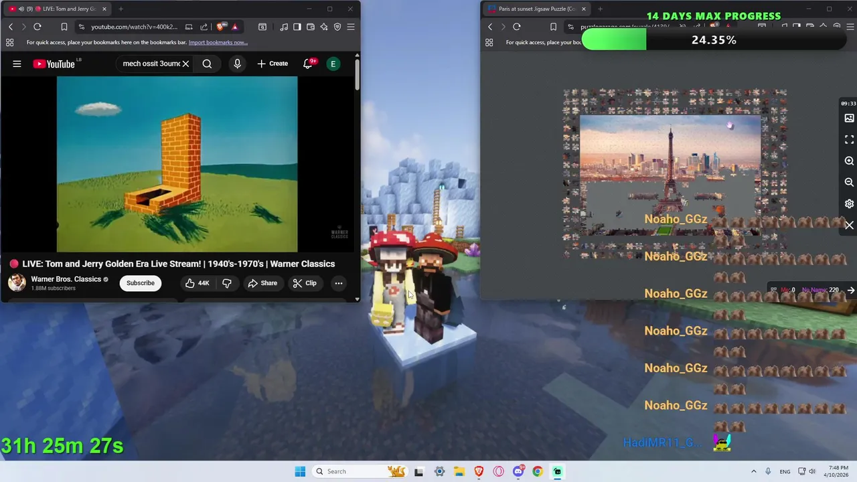Click the arrow next to player count 220
Viewport: 857px width, 482px height.
point(850,291)
